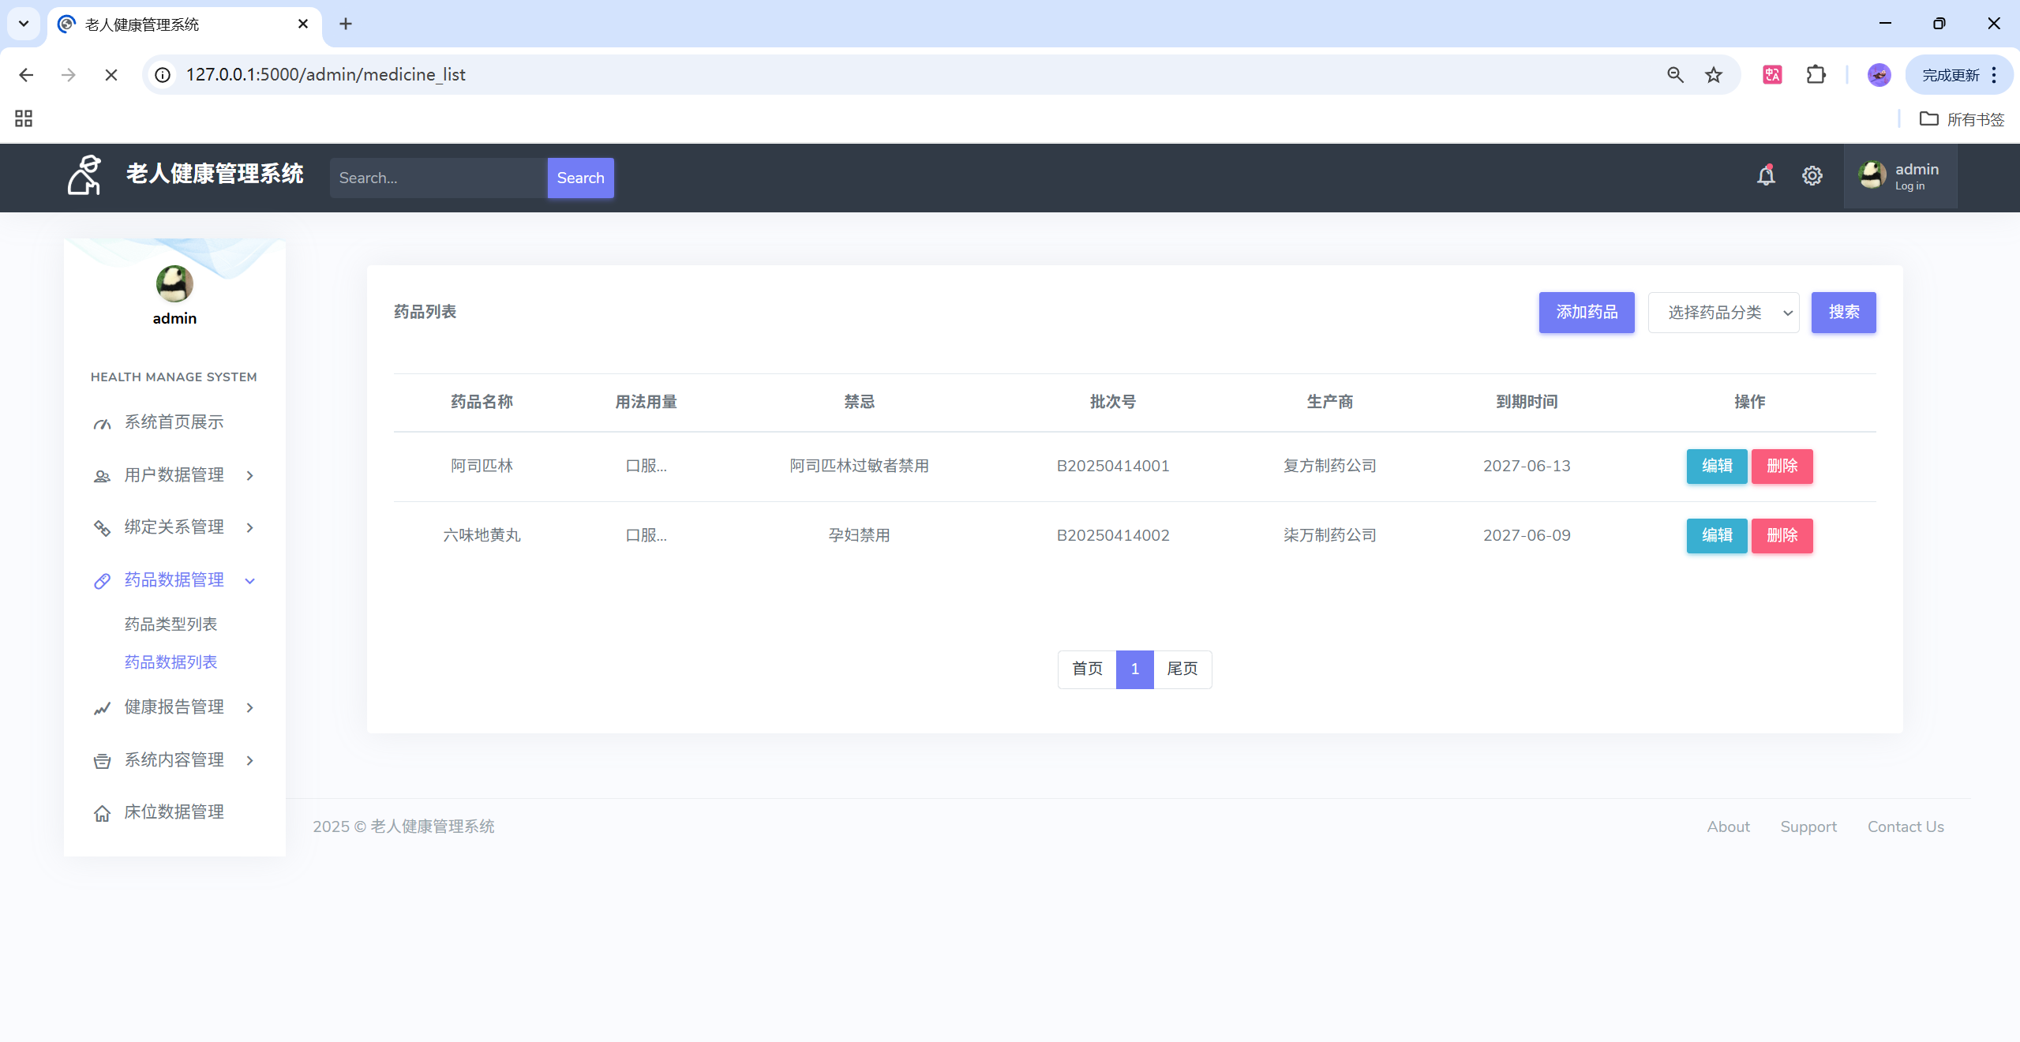Screen dimensions: 2020x1042
Task: Open the browser extensions puzzle icon
Action: coord(1816,75)
